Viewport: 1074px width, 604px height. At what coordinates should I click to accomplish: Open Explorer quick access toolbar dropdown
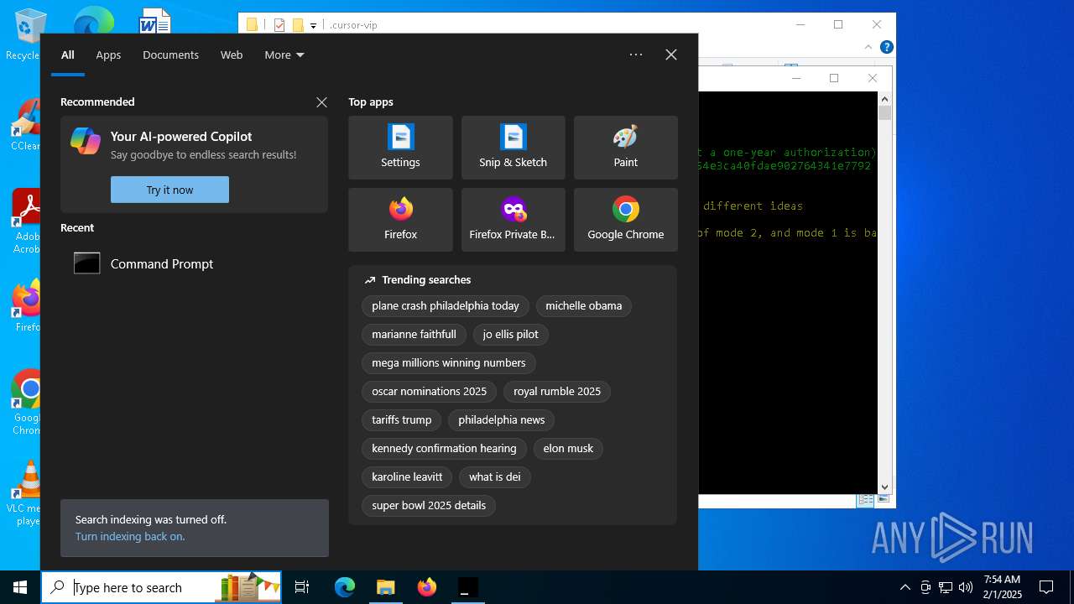coord(313,25)
